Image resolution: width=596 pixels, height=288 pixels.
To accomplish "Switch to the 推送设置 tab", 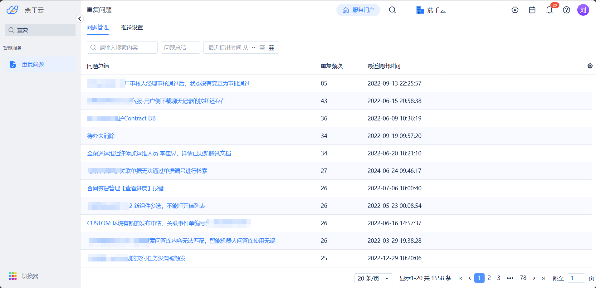I will click(132, 27).
